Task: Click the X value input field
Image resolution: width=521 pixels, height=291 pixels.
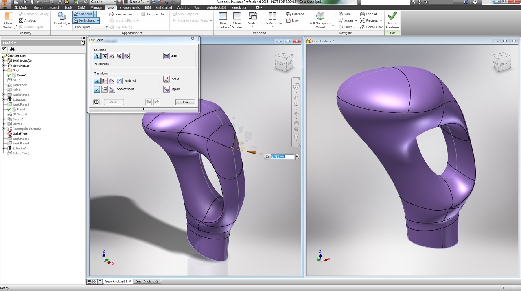Action: 283,157
